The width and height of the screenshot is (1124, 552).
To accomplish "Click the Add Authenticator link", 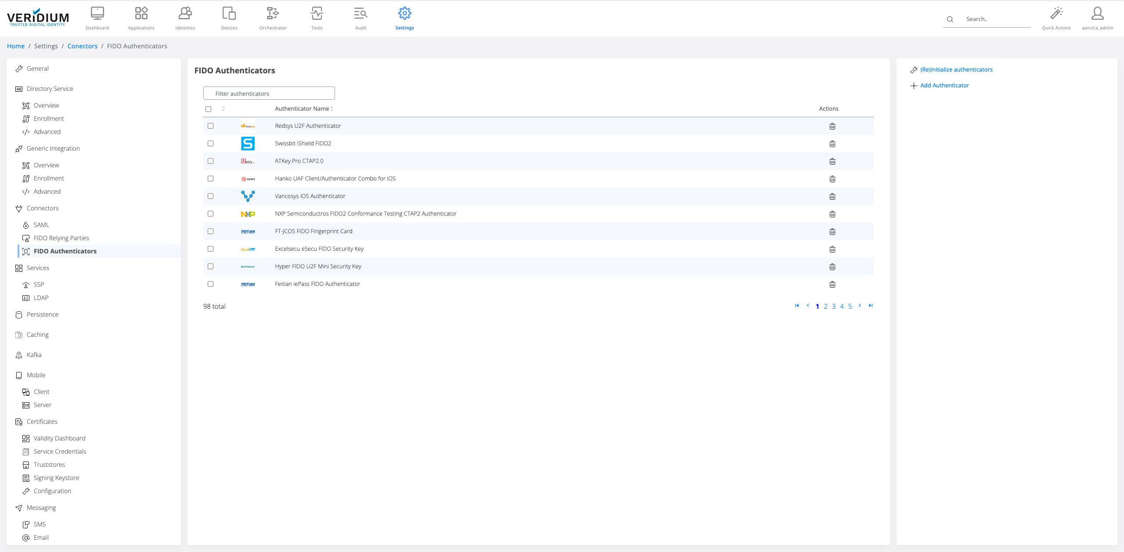I will pos(944,85).
